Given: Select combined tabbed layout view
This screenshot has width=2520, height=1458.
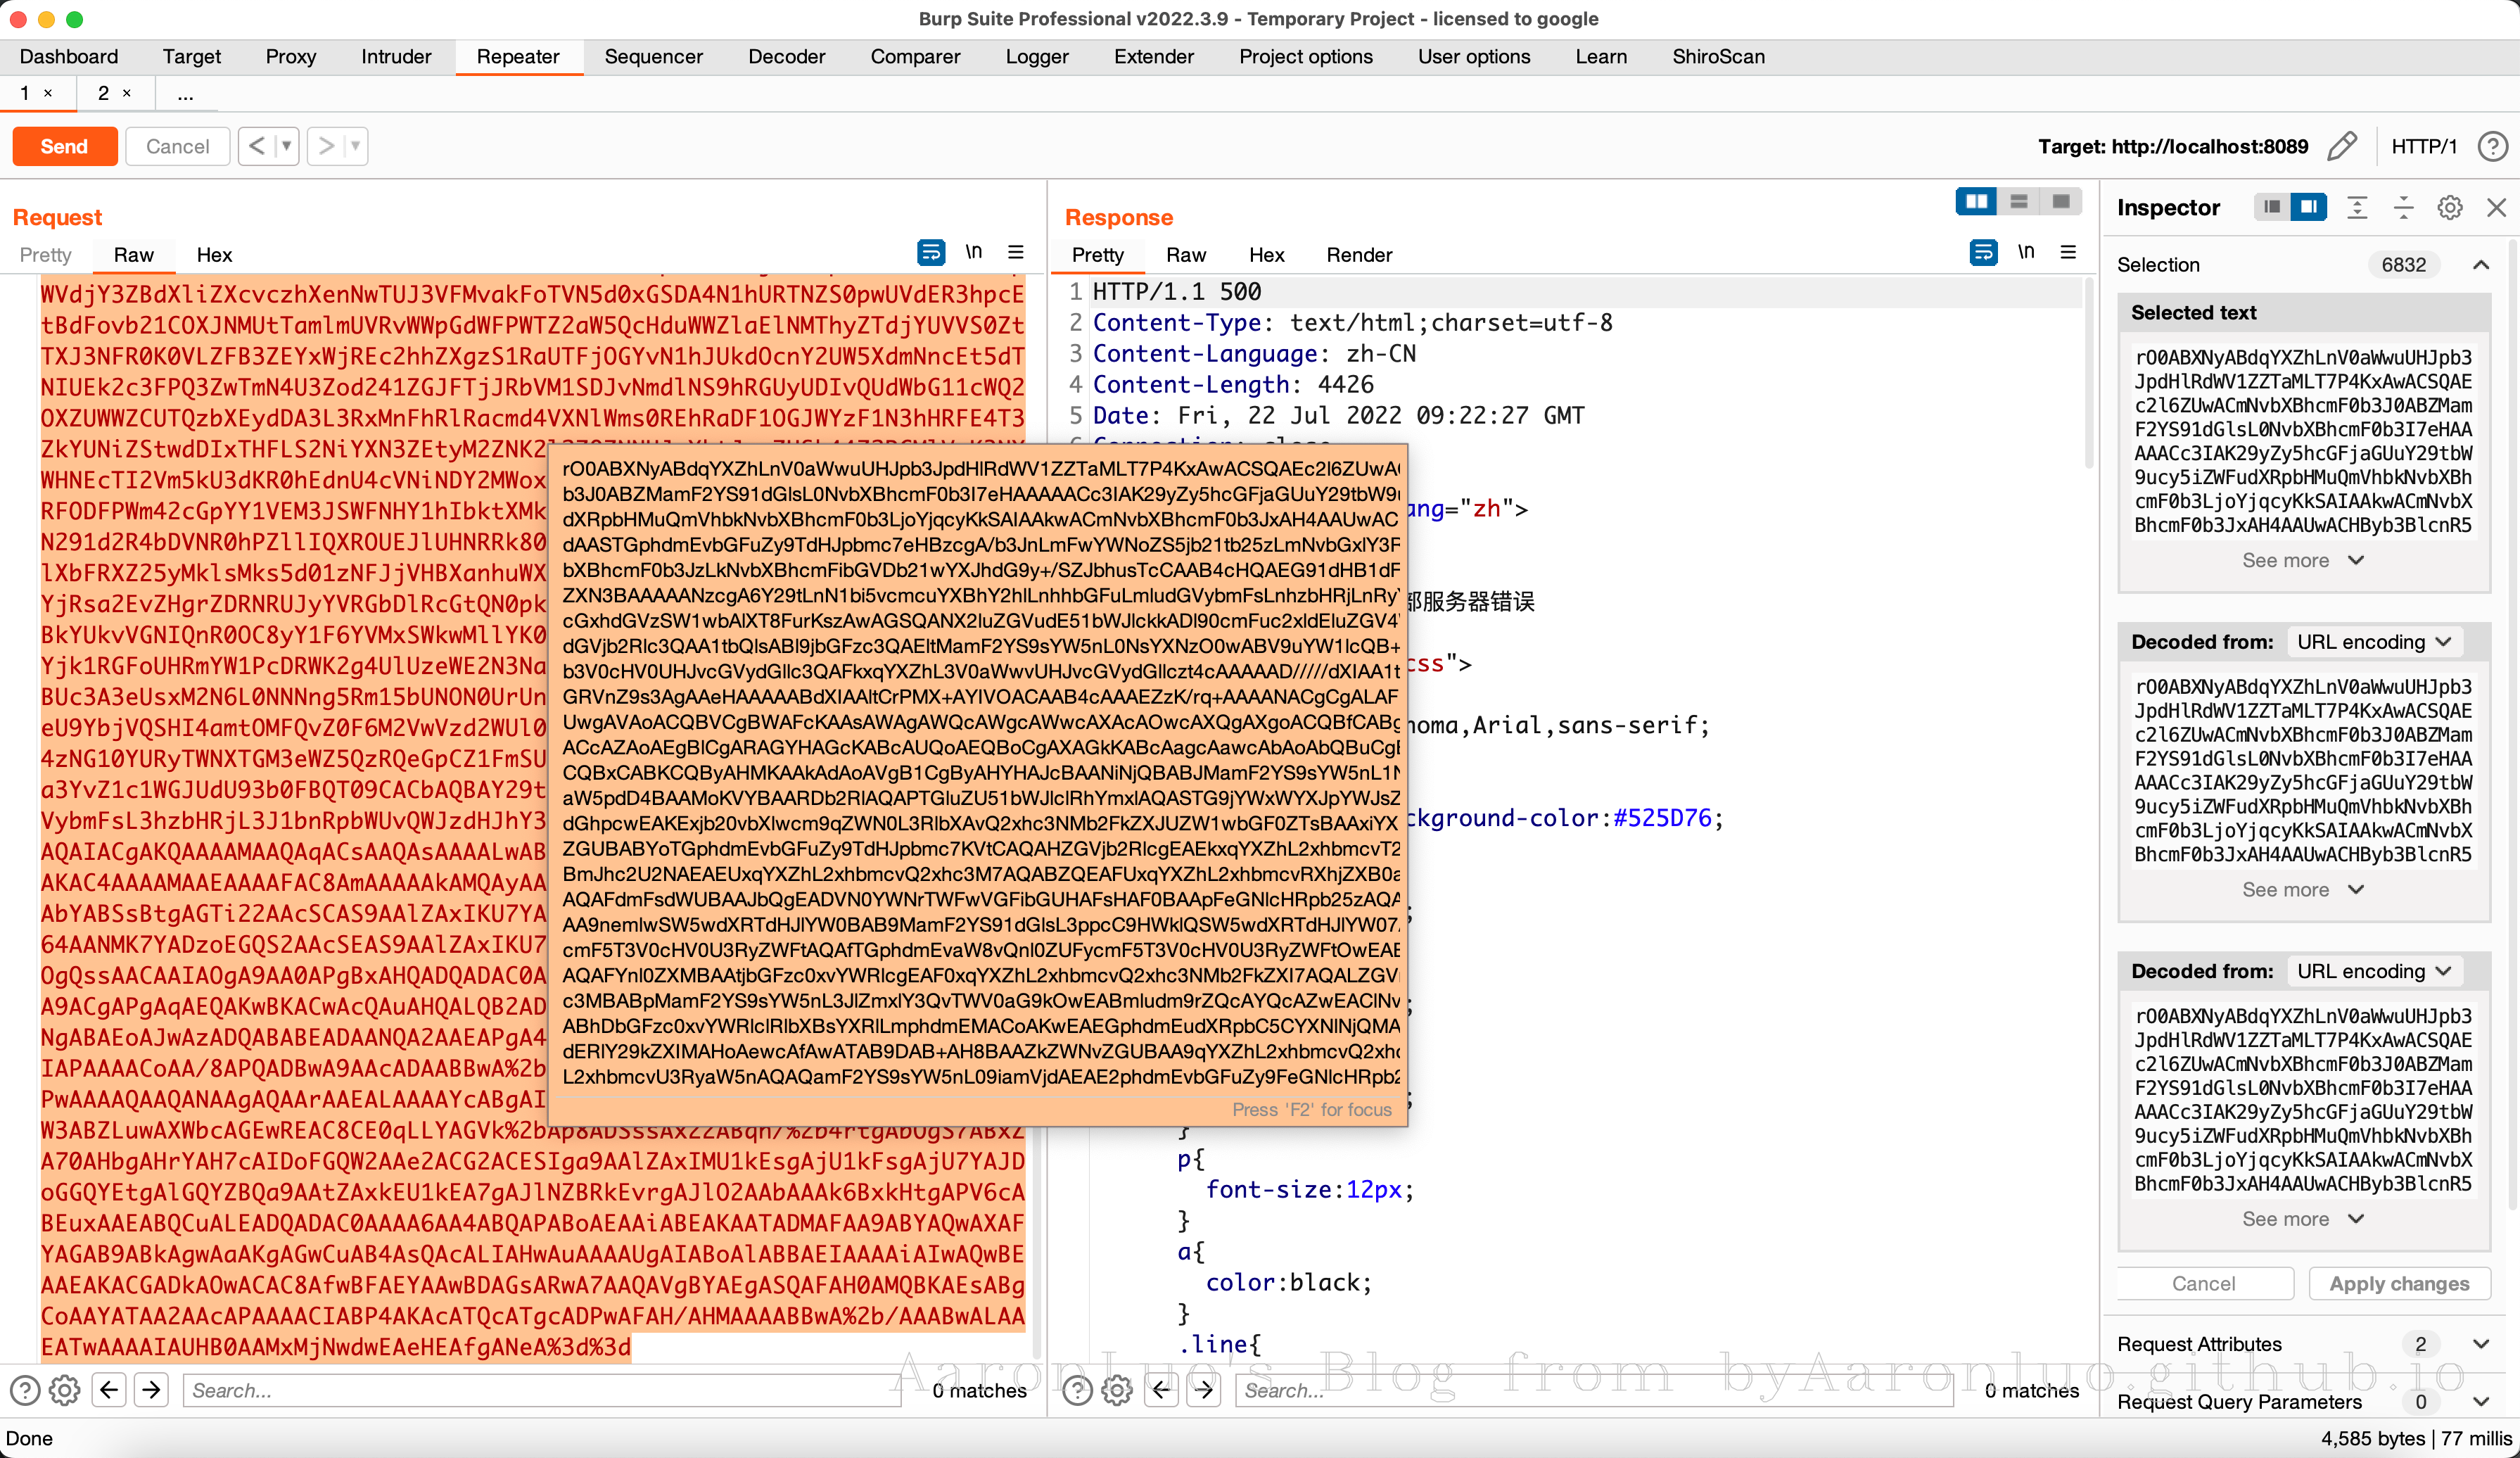Looking at the screenshot, I should (2060, 201).
